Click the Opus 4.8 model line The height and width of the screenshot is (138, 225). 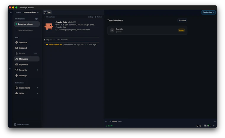[x=75, y=25]
